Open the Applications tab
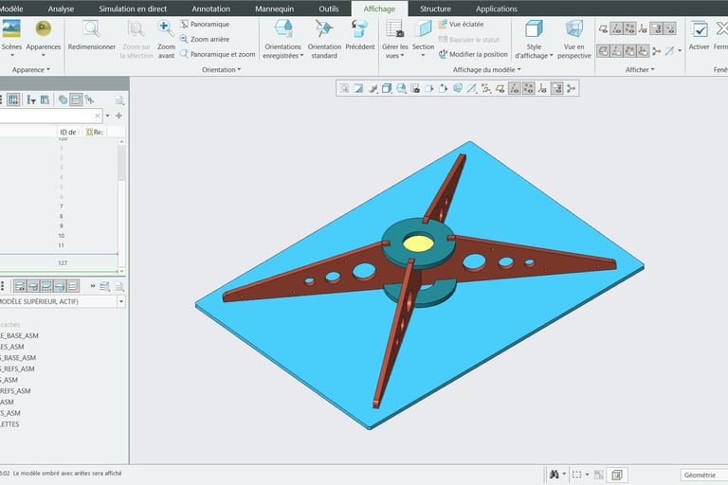Image resolution: width=728 pixels, height=485 pixels. coord(497,9)
